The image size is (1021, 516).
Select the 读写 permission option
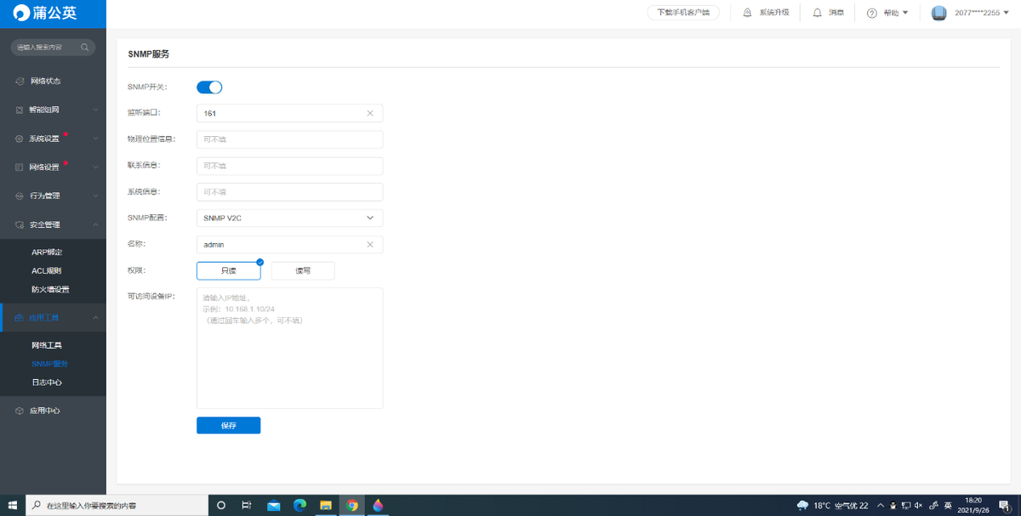pos(303,271)
